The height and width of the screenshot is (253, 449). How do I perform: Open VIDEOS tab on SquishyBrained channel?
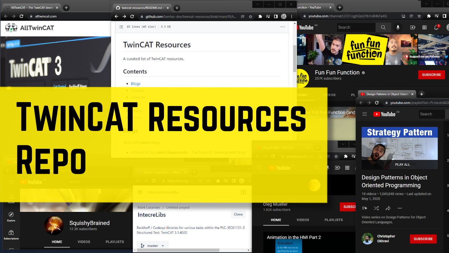84,242
